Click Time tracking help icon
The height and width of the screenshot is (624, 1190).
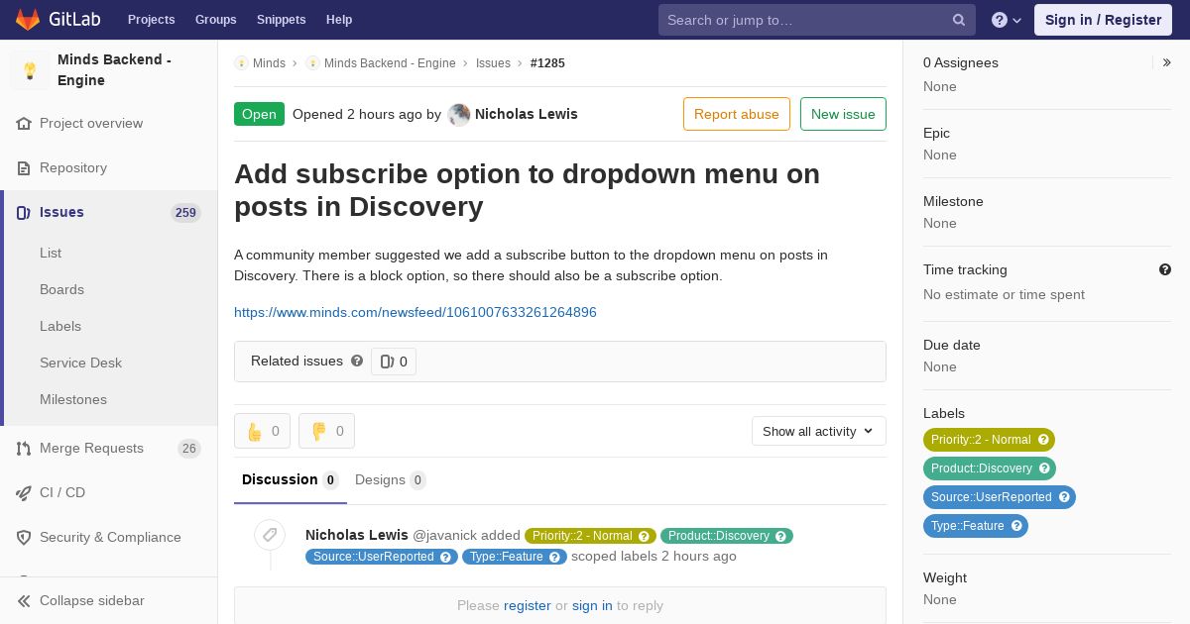coord(1165,269)
